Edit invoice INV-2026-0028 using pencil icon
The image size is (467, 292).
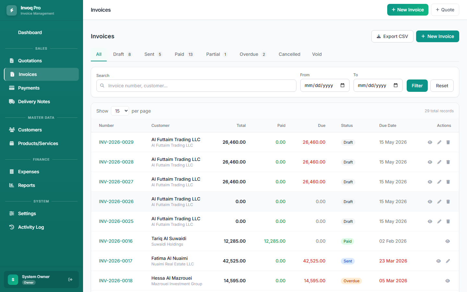coord(439,162)
